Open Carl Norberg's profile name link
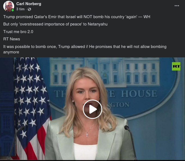185x161 pixels. pyautogui.click(x=29, y=4)
